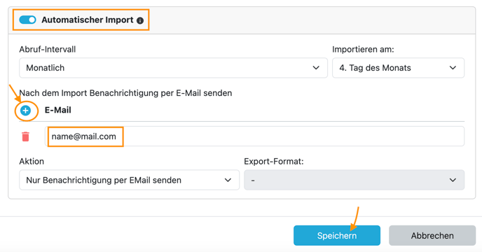Viewport: 482px width, 252px height.
Task: Open the greyed-out Export-Format dropdown
Action: pos(354,180)
